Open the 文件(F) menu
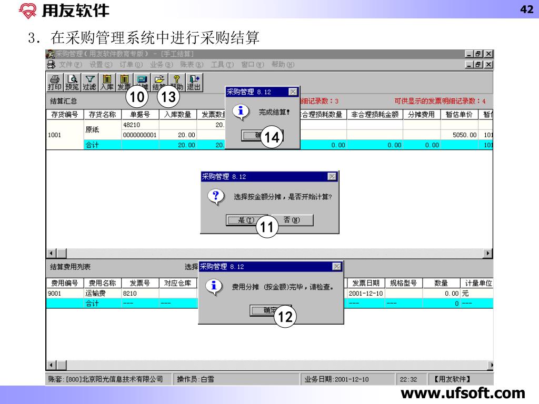 click(71, 65)
